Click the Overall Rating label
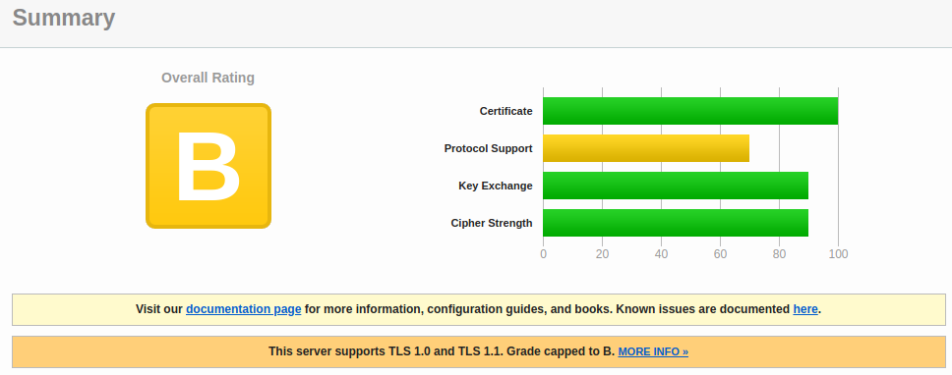Image resolution: width=952 pixels, height=375 pixels. click(208, 78)
